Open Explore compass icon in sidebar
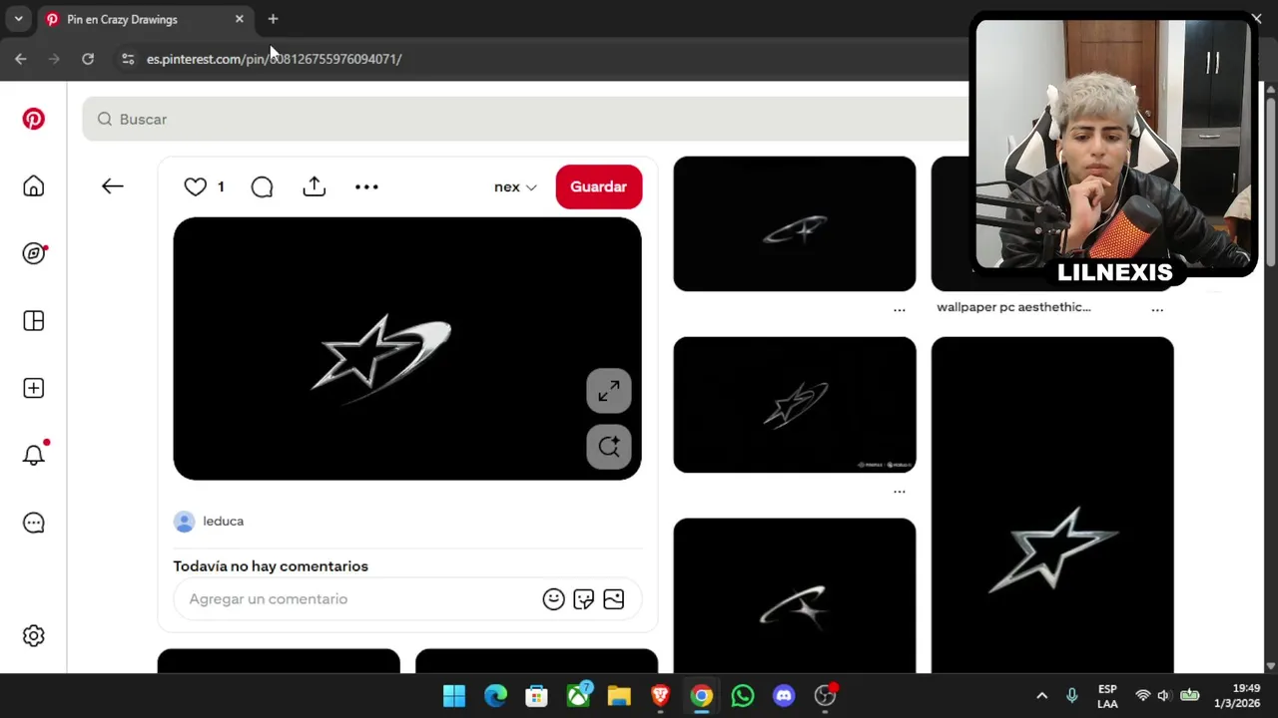 [x=34, y=253]
